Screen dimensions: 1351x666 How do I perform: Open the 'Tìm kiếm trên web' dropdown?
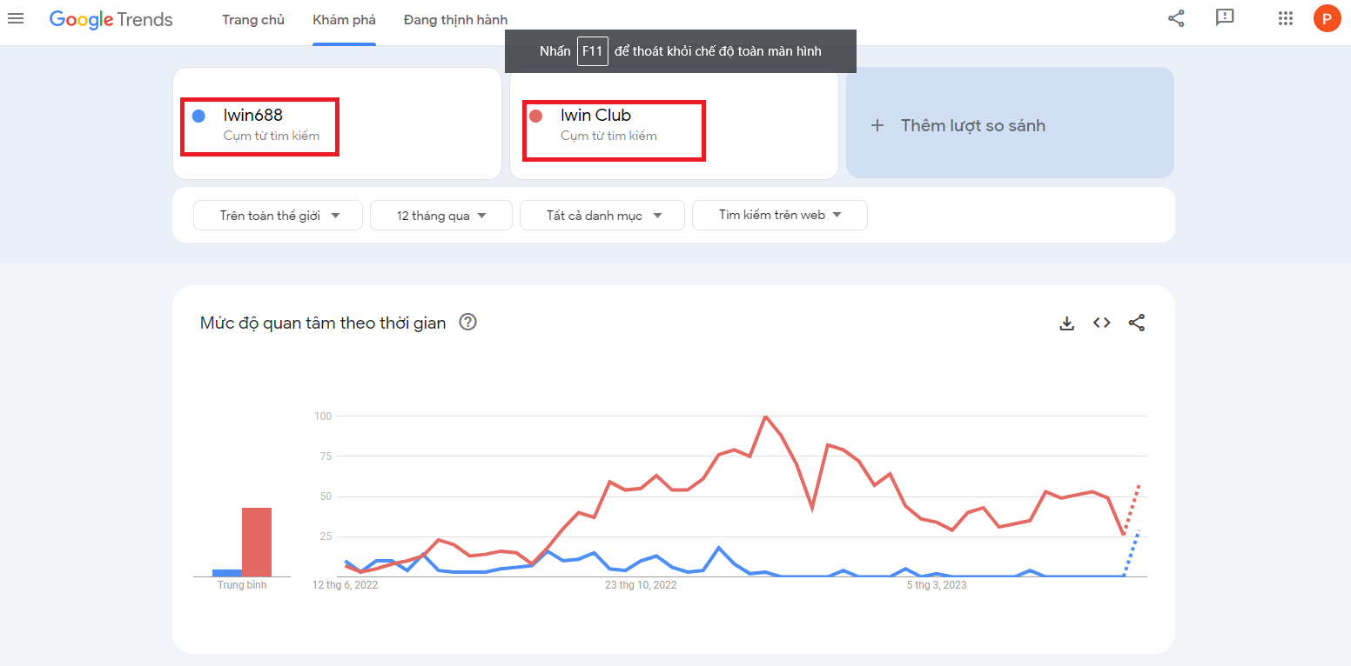pyautogui.click(x=779, y=215)
